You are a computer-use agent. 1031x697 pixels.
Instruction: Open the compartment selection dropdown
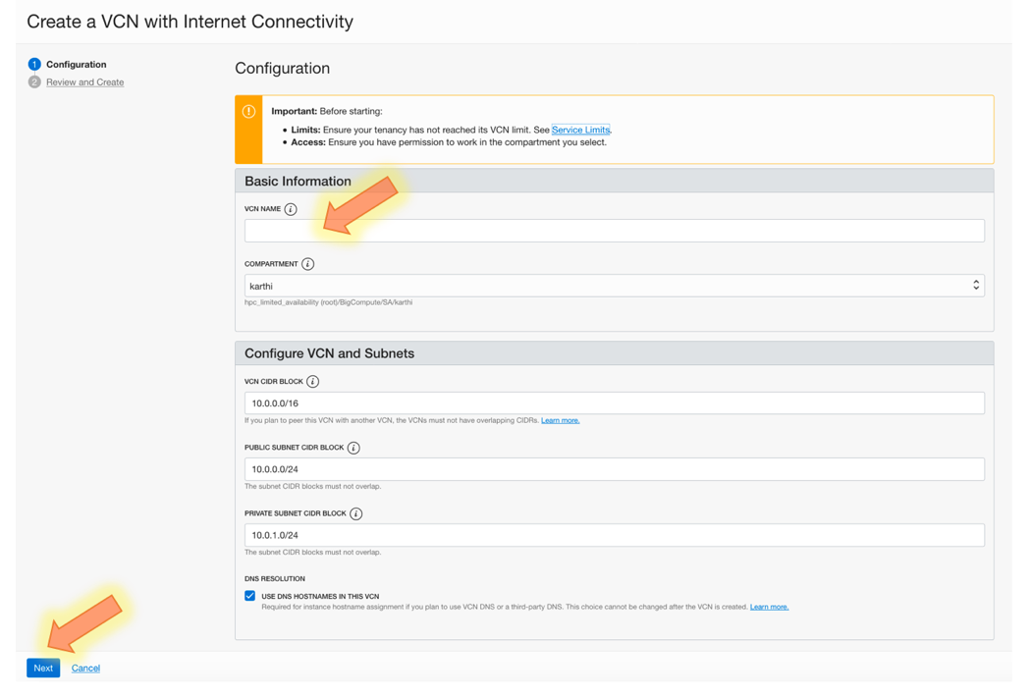(x=975, y=284)
